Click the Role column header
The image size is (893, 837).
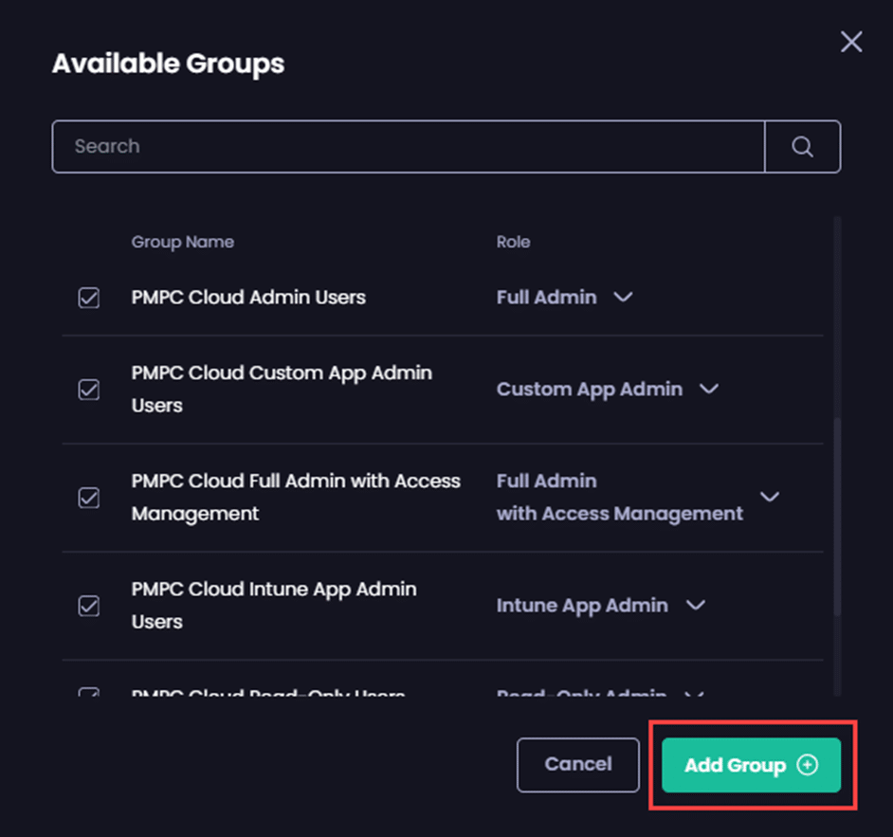pos(513,242)
